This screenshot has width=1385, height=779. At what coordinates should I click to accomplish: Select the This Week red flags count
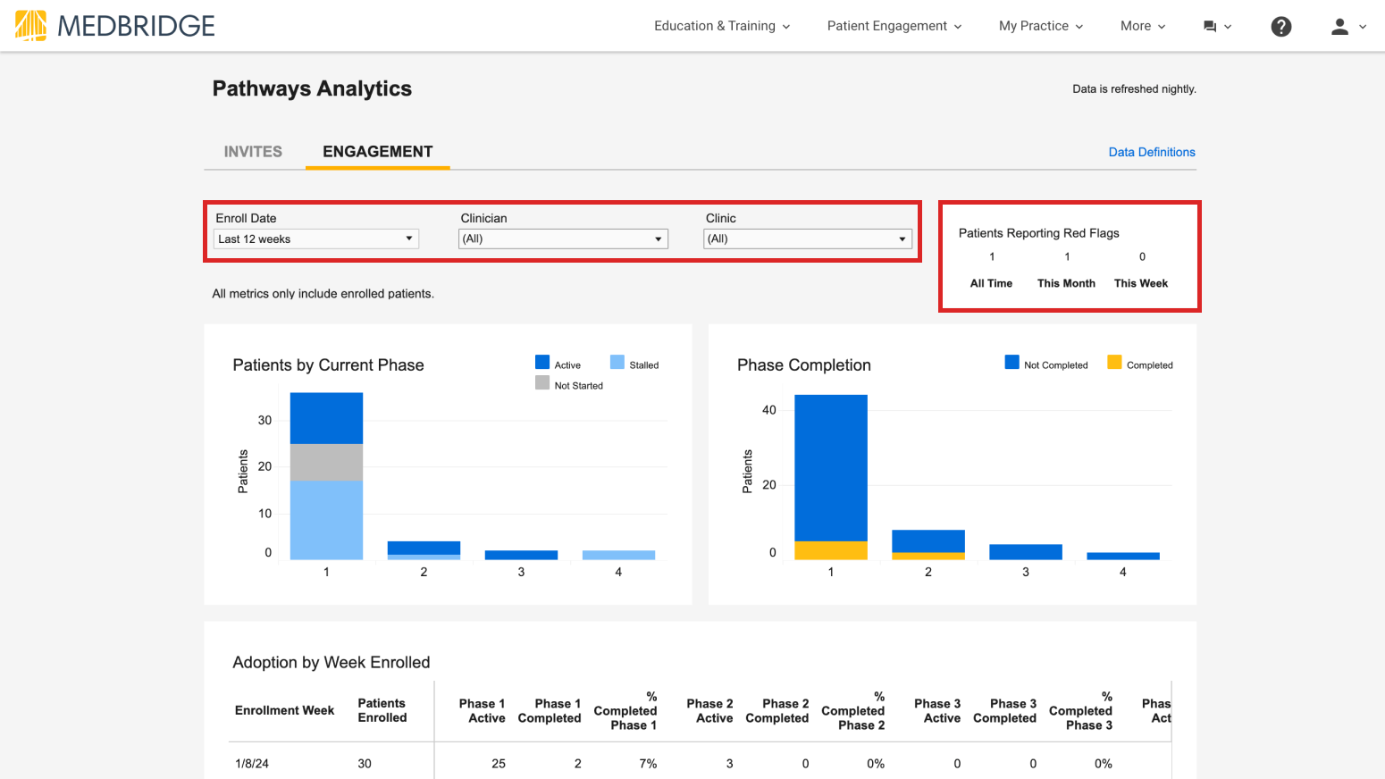[x=1141, y=257]
